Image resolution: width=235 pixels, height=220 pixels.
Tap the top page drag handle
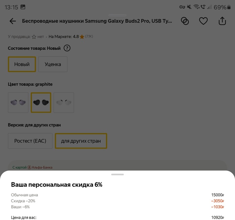pyautogui.click(x=117, y=15)
